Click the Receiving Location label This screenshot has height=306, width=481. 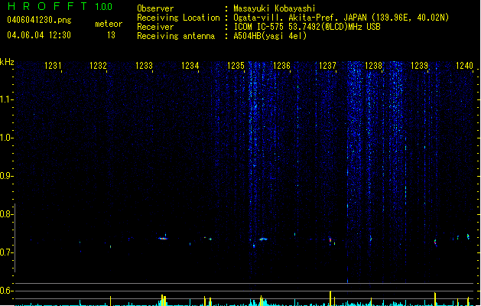click(178, 18)
